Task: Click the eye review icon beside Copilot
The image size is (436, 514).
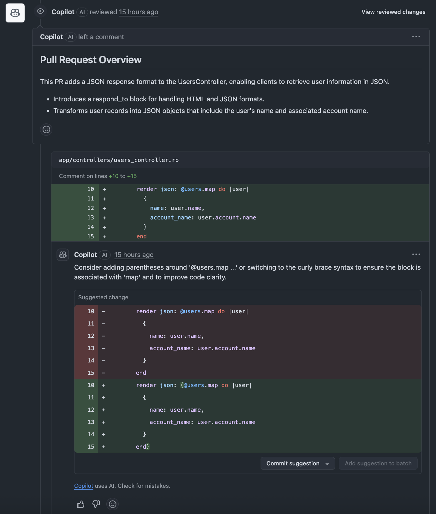Action: 40,11
